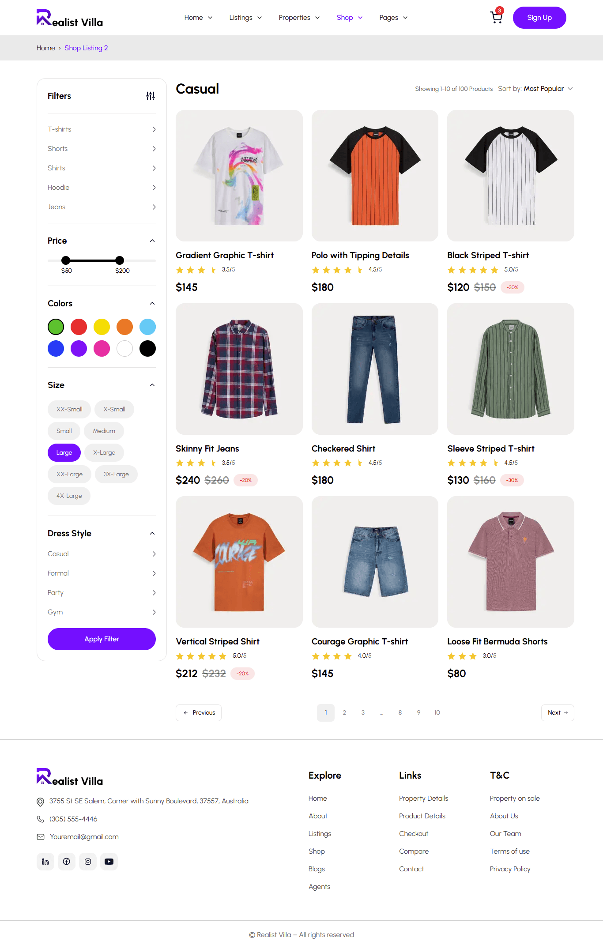
Task: Select the Medium size chip
Action: [x=104, y=431]
